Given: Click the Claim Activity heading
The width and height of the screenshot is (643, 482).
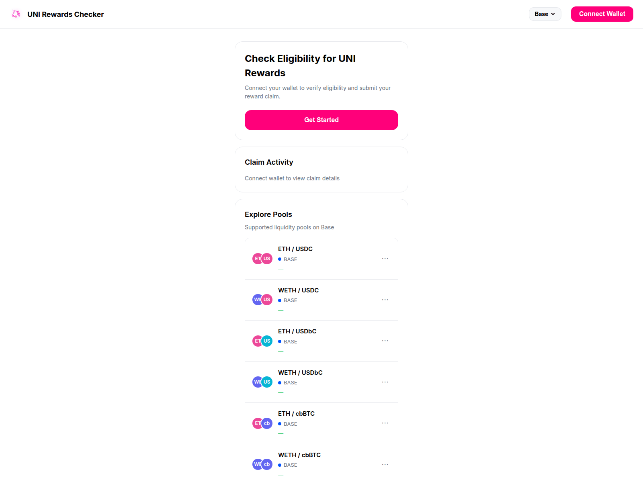Looking at the screenshot, I should 269,162.
